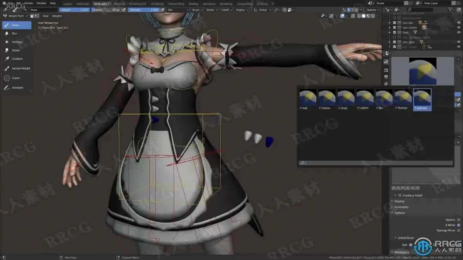
Task: Open the Display settings dropdown
Action: pos(241,10)
